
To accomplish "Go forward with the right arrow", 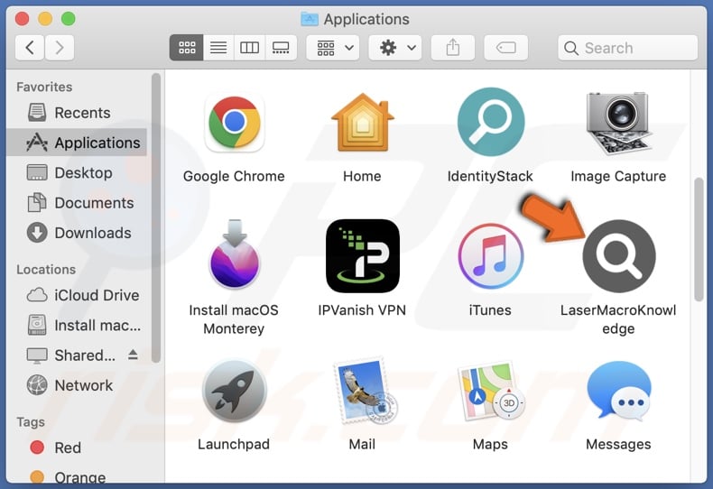I will click(x=59, y=48).
